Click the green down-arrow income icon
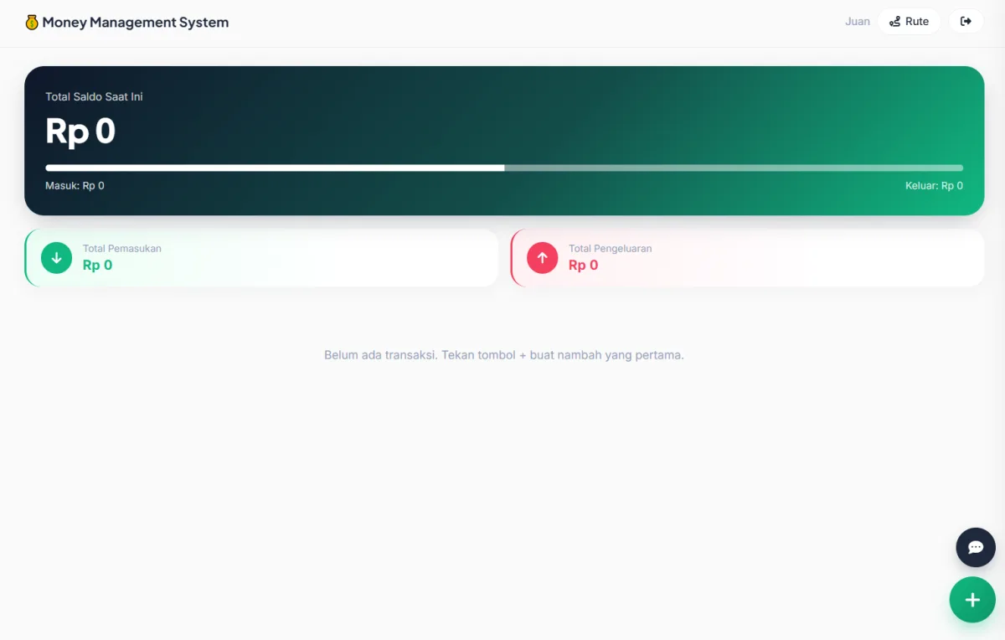The width and height of the screenshot is (1005, 640). tap(57, 258)
